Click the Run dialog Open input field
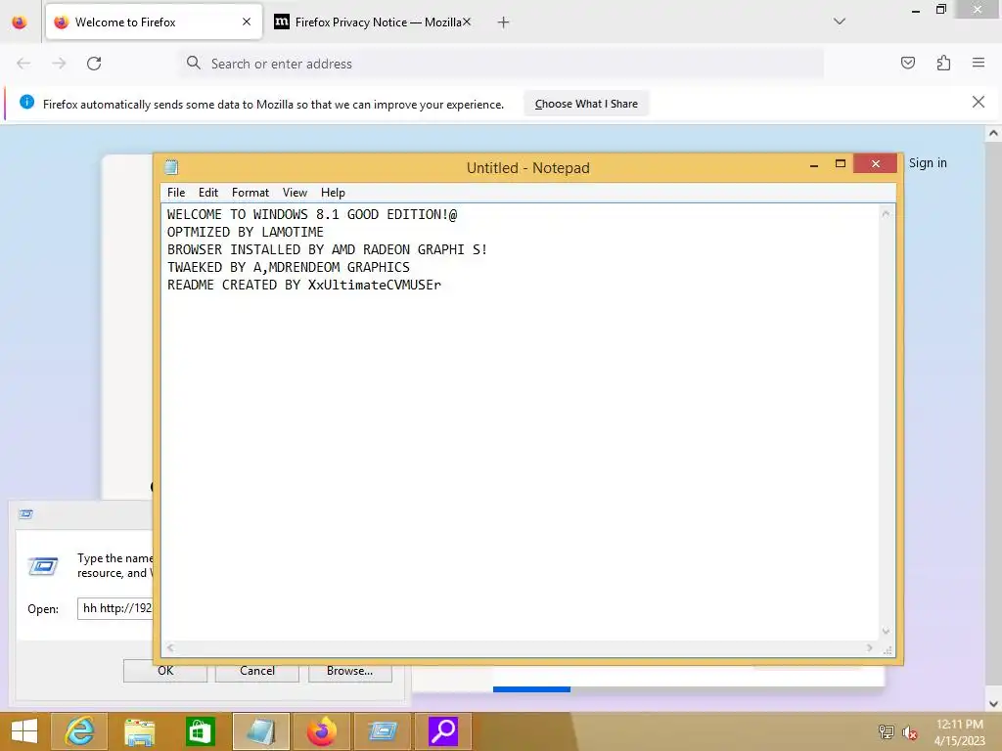The height and width of the screenshot is (751, 1002). click(x=115, y=608)
